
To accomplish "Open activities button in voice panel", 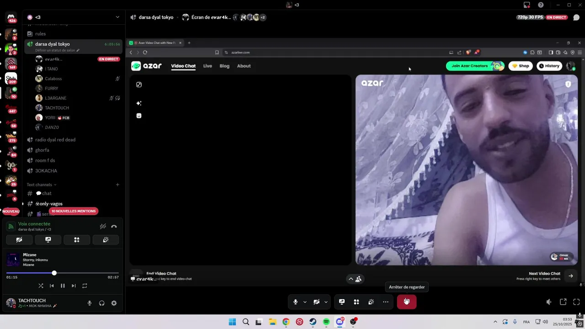I will coord(77,239).
